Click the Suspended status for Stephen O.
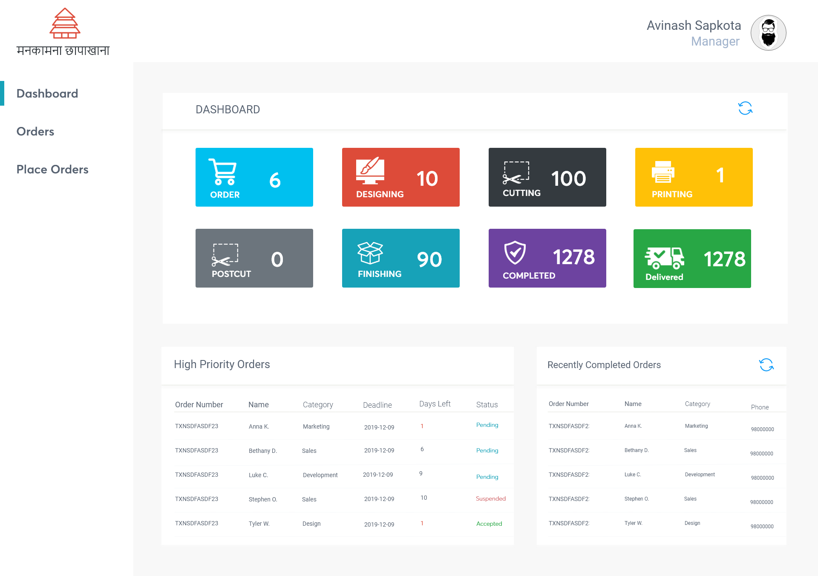 [x=490, y=498]
